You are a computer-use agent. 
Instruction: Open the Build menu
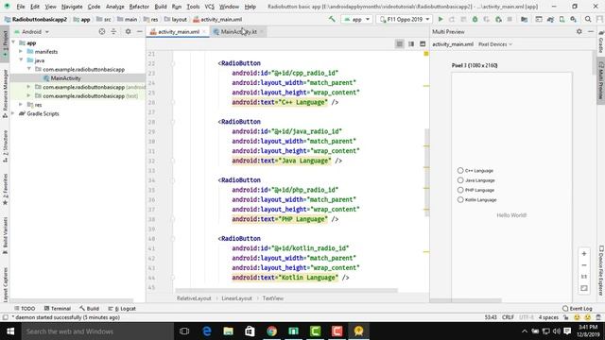click(161, 7)
